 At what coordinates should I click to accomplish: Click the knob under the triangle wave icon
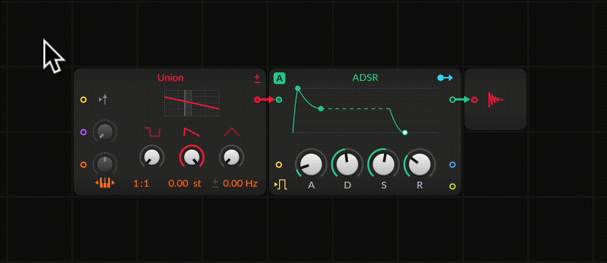[x=232, y=157]
